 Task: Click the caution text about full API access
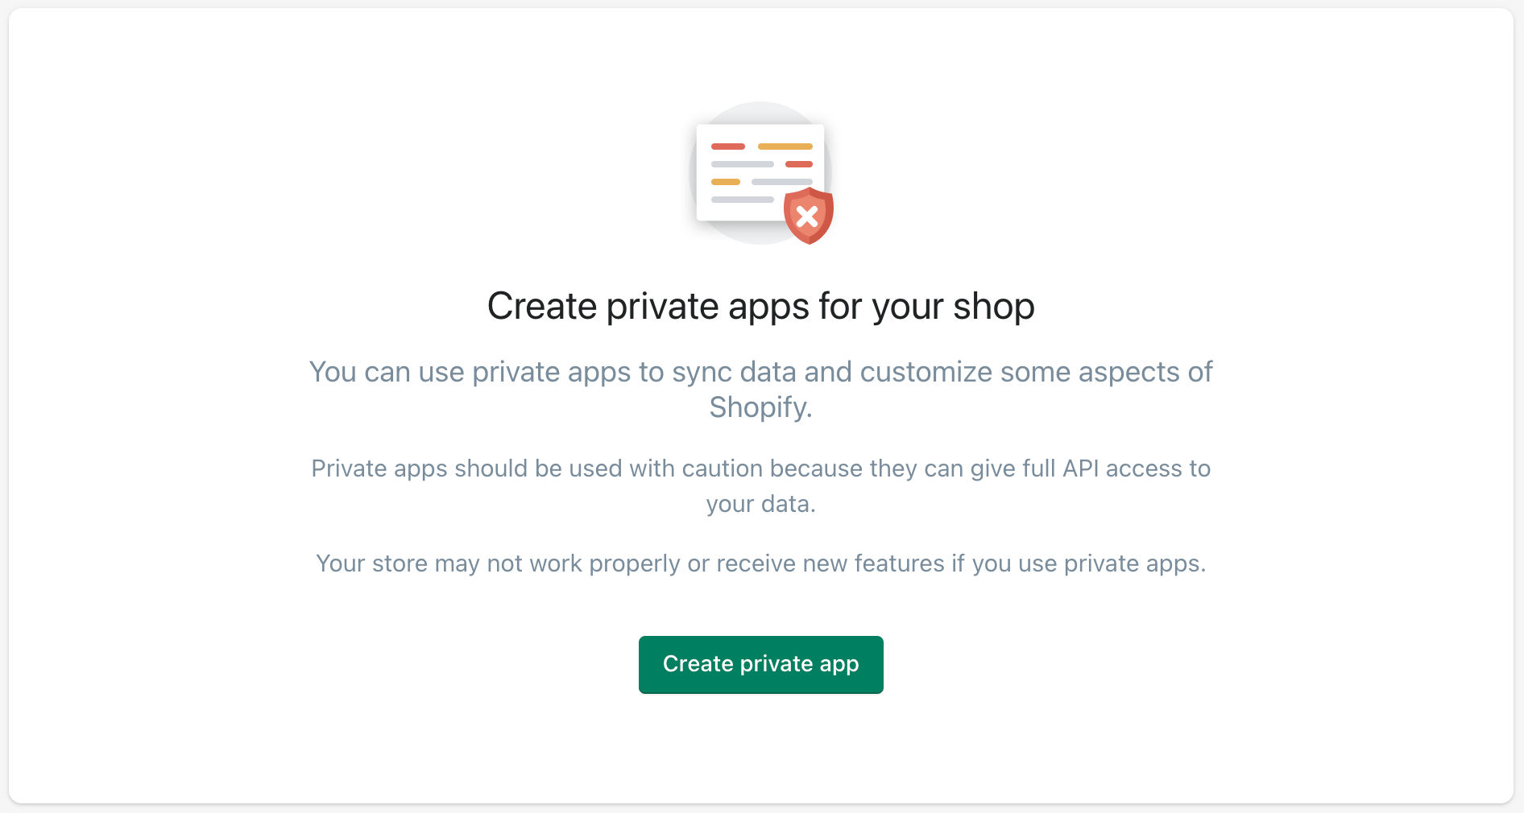[760, 486]
